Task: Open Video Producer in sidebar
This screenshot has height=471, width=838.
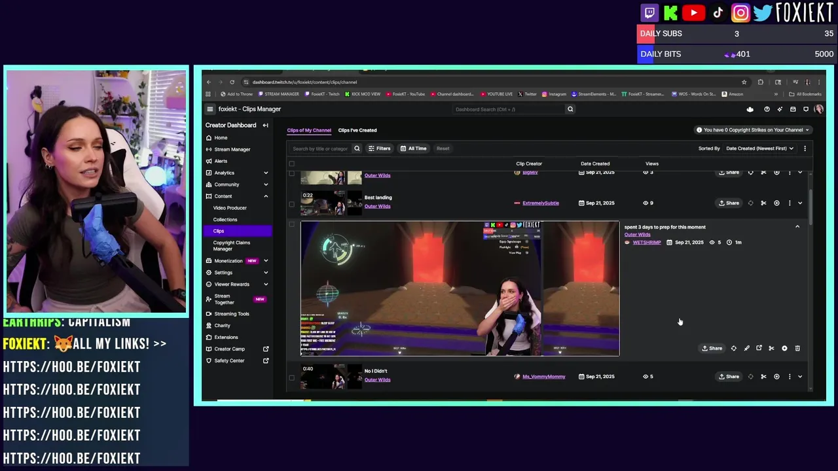Action: [x=230, y=208]
